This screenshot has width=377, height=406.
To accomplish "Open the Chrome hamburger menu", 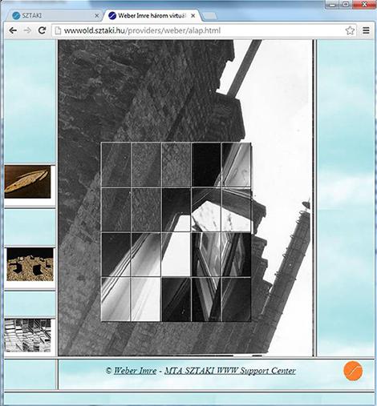I will [366, 30].
